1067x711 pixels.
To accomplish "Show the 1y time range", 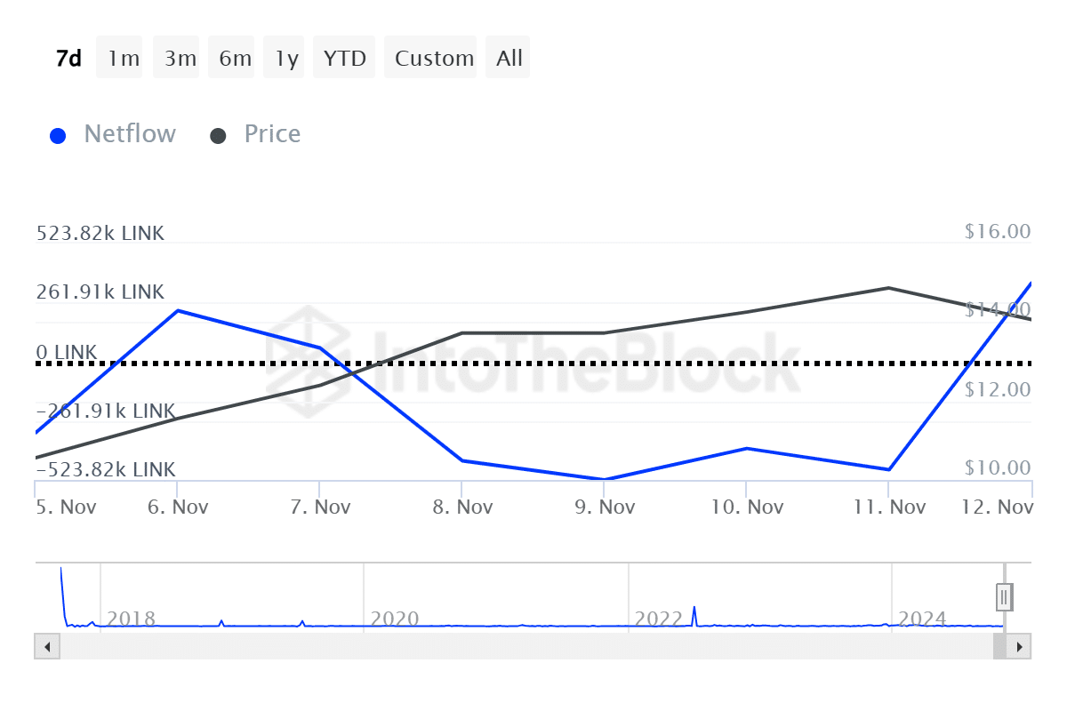I will [286, 59].
